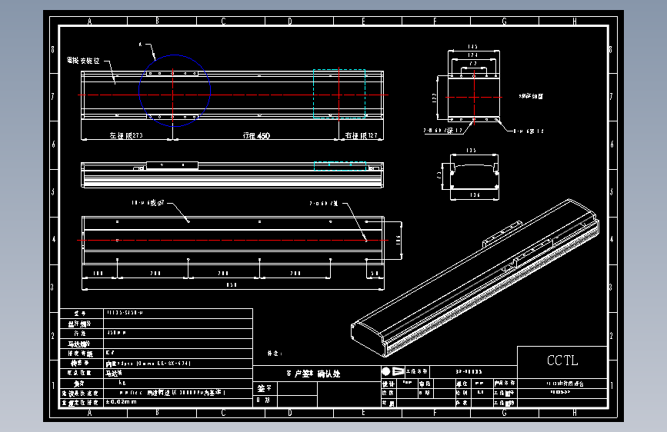
Task: Select the cyan dashed slider outline in top view
Action: point(339,94)
